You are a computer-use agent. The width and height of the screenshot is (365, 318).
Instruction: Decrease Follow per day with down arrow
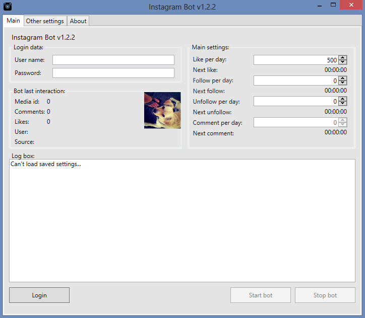point(343,83)
